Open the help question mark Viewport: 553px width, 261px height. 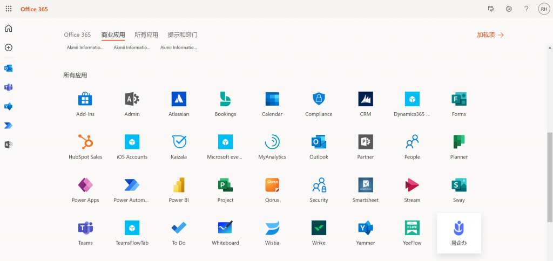[x=526, y=9]
